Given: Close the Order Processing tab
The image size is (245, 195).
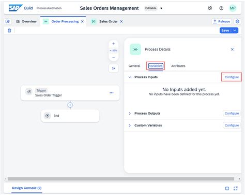Looking at the screenshot, I should (x=82, y=21).
